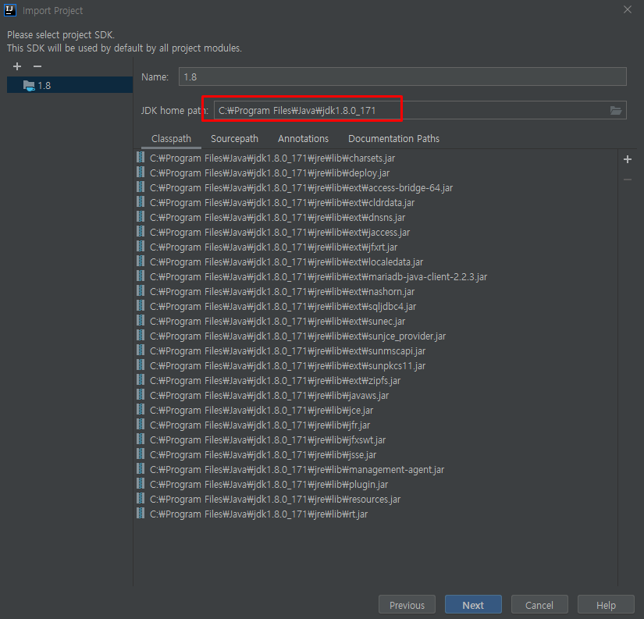Viewport: 644px width, 619px height.
Task: Switch to the Annotations tab
Action: pos(303,139)
